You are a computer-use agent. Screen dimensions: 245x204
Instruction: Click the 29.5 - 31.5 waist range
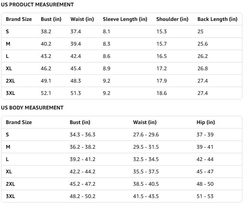[146, 147]
